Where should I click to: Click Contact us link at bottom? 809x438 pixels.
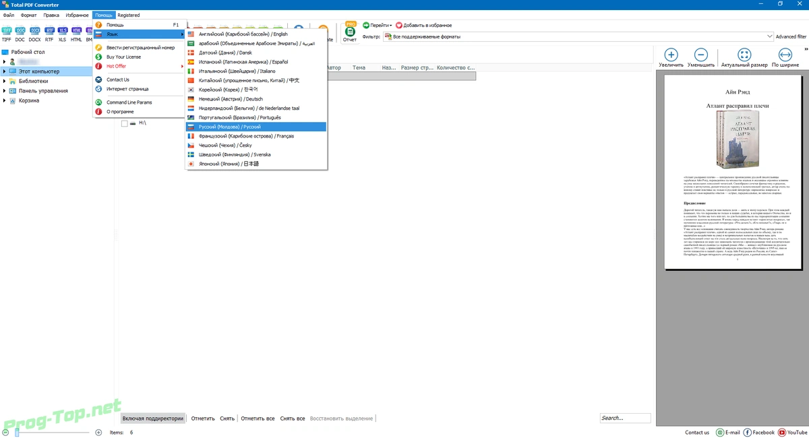coord(697,433)
